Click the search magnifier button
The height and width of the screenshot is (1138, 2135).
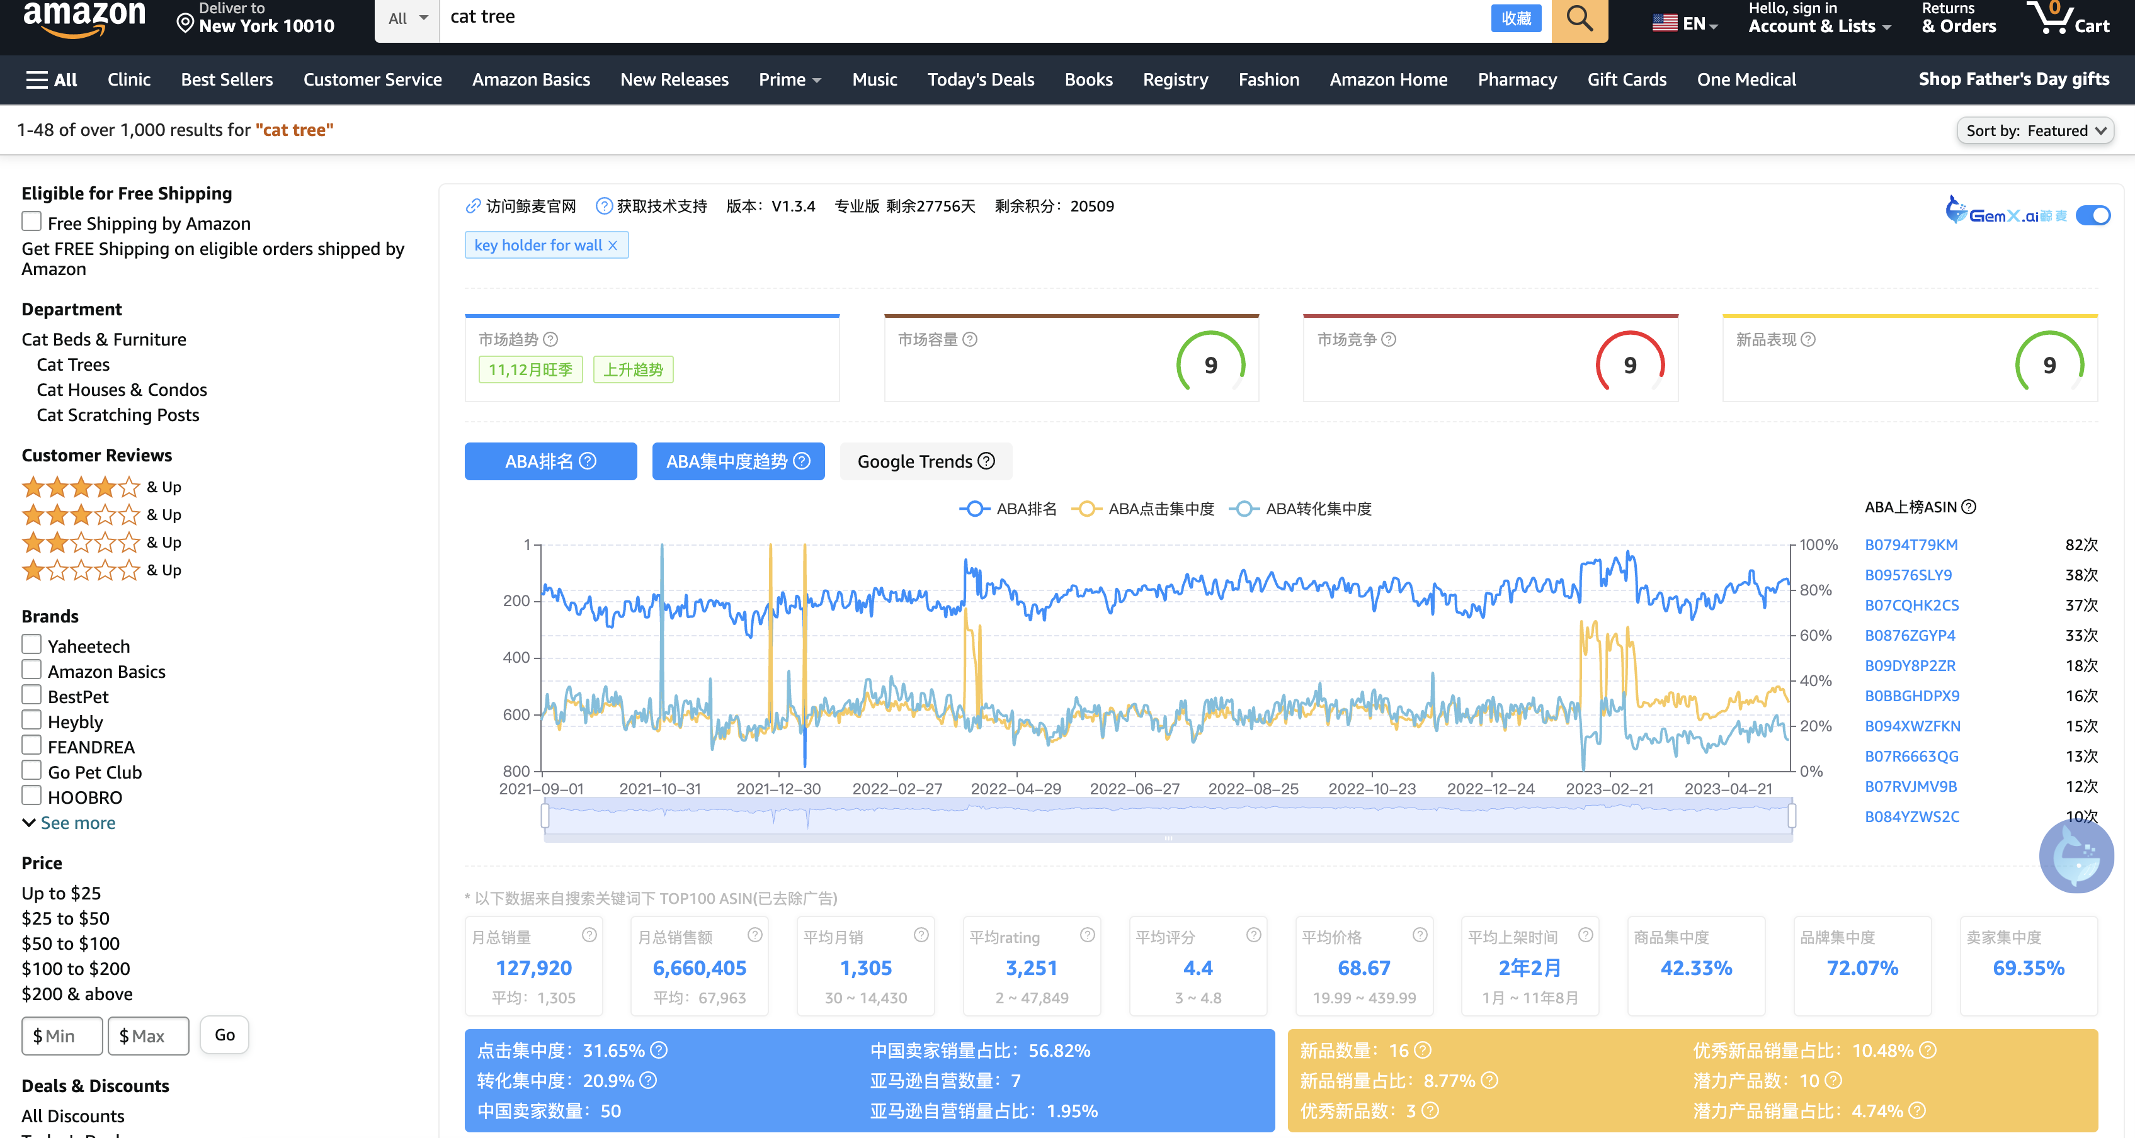click(1579, 19)
